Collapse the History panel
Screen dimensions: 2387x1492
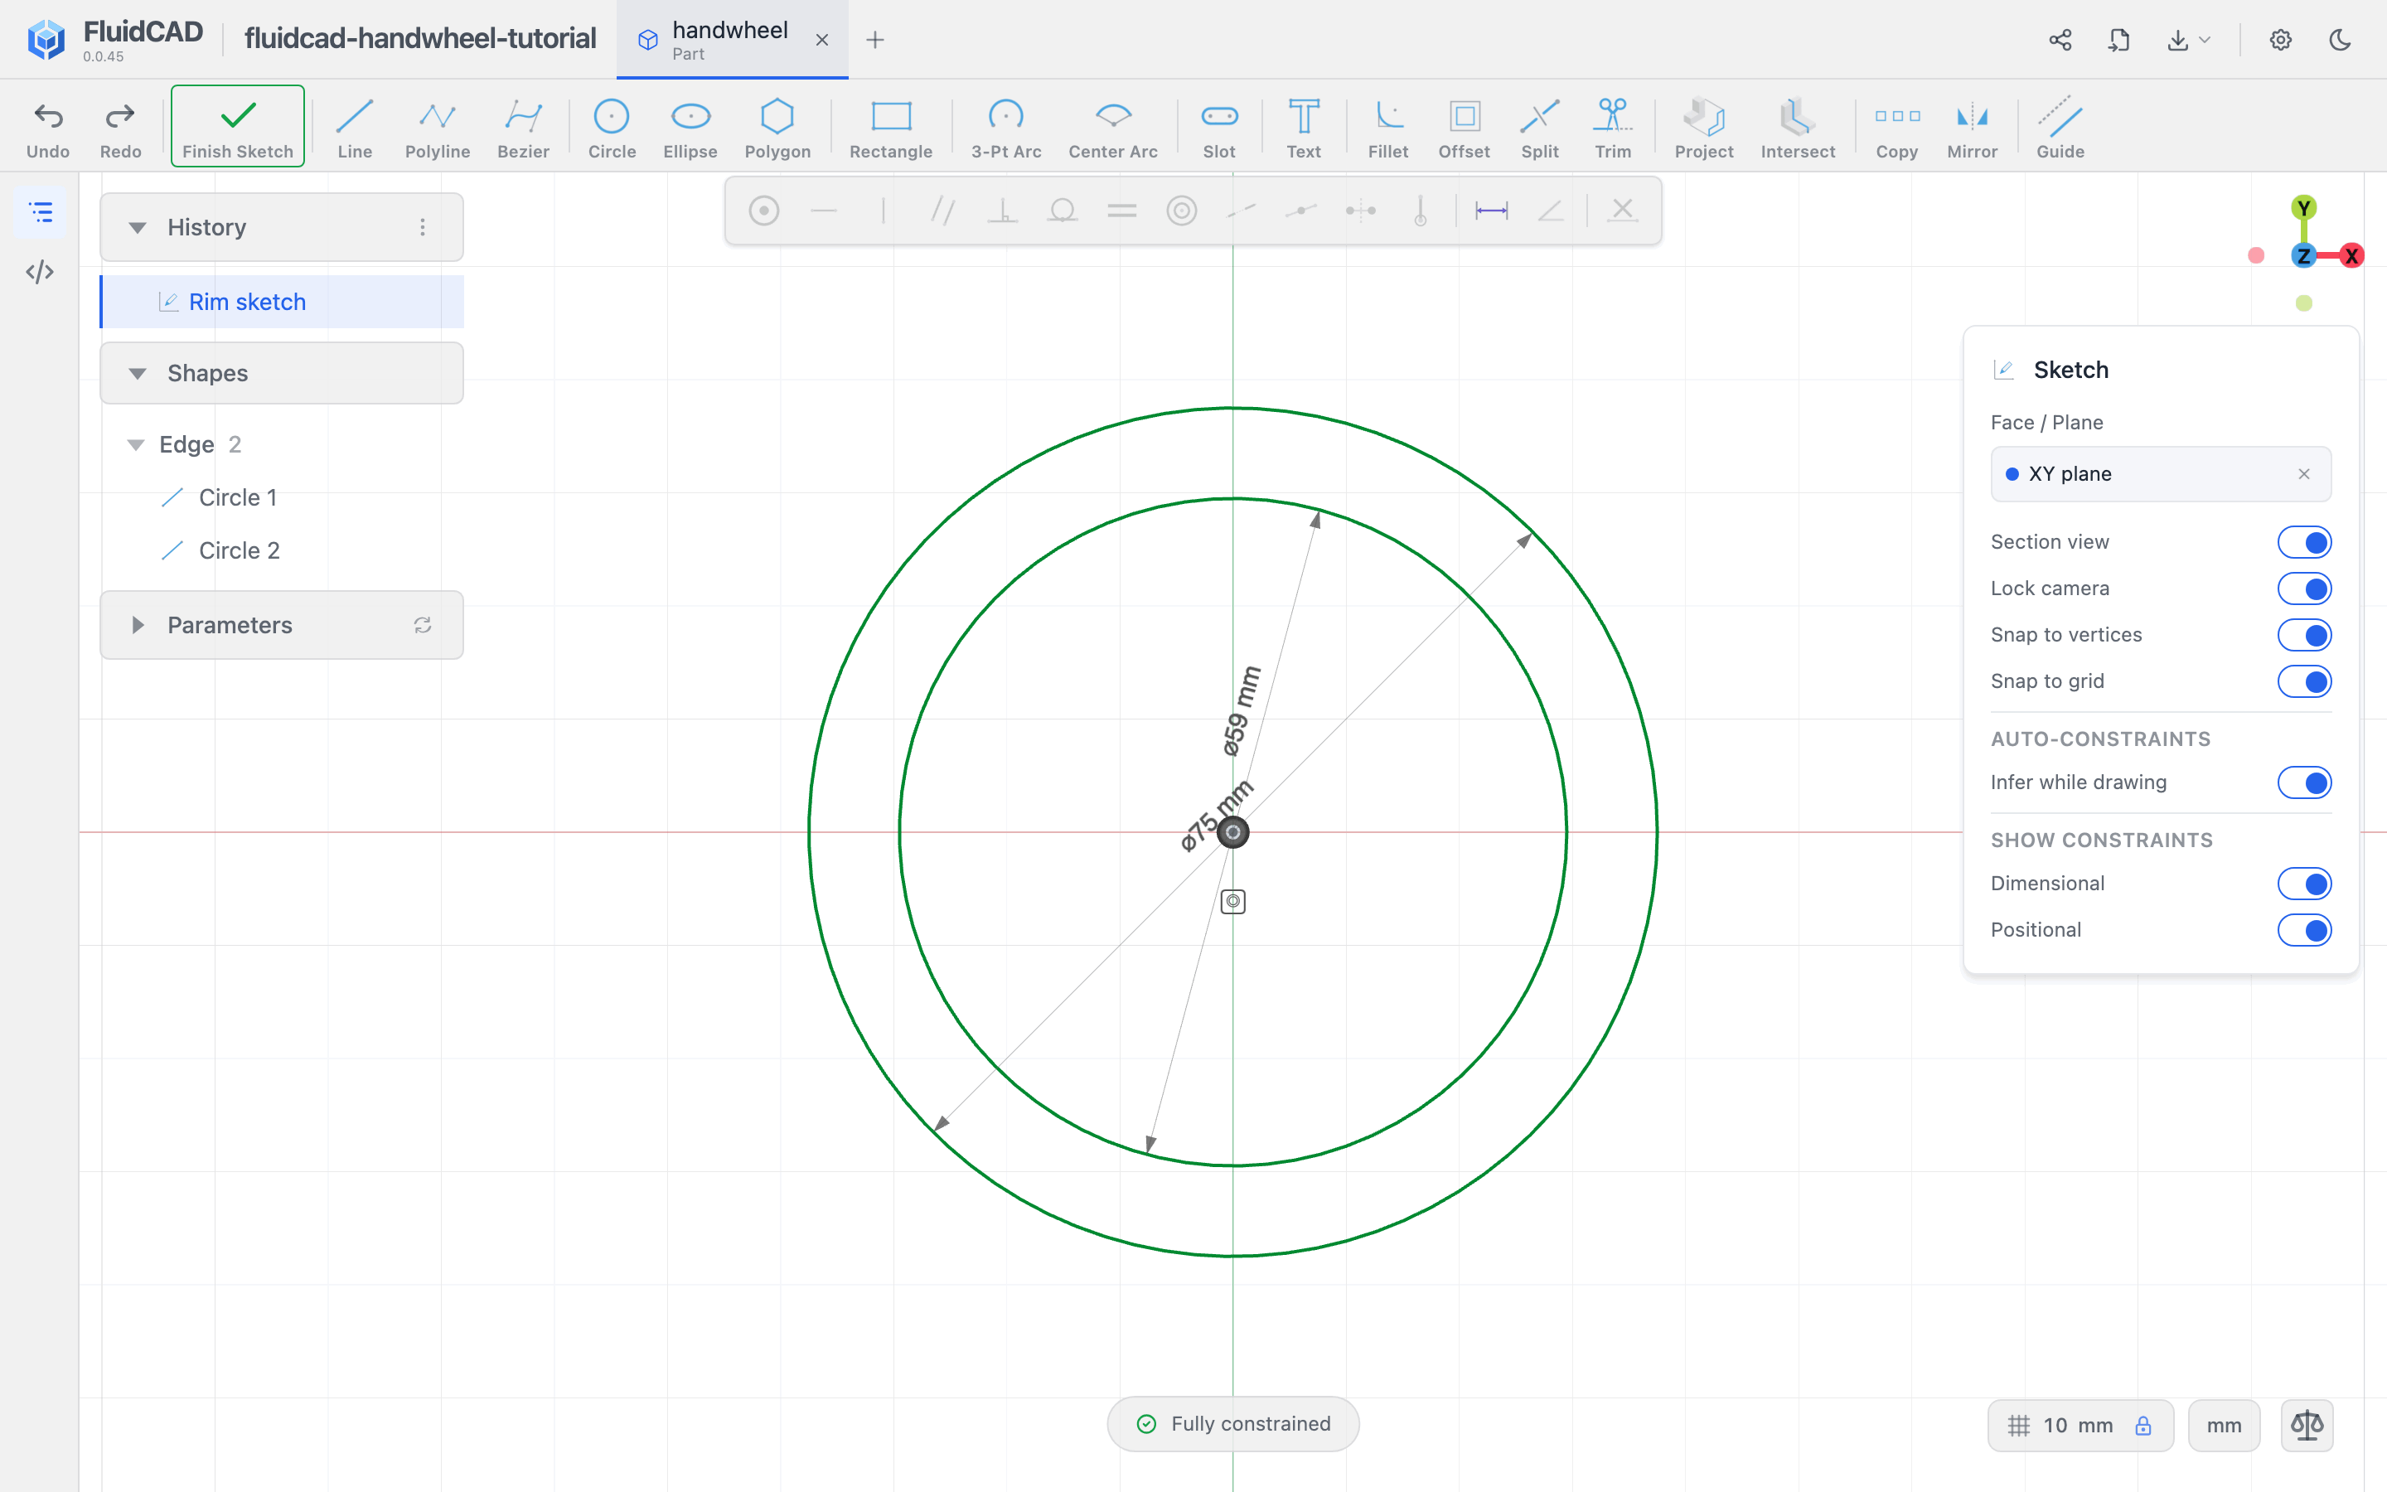click(x=137, y=228)
